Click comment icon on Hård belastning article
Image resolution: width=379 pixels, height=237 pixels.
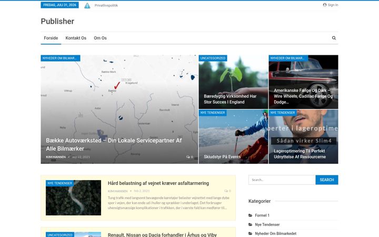[x=226, y=191]
